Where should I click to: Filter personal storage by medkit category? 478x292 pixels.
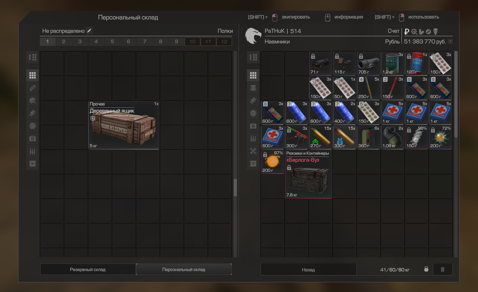click(32, 138)
